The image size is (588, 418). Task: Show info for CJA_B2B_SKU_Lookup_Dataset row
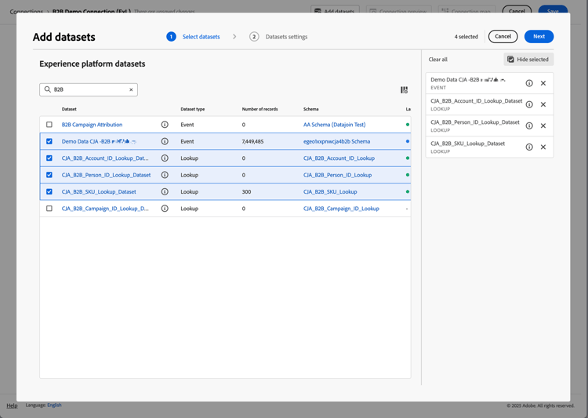point(165,191)
